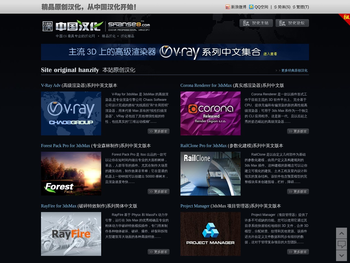Click the Sina Weibo share icon
Viewport: 350px width, 263px height.
click(227, 7)
